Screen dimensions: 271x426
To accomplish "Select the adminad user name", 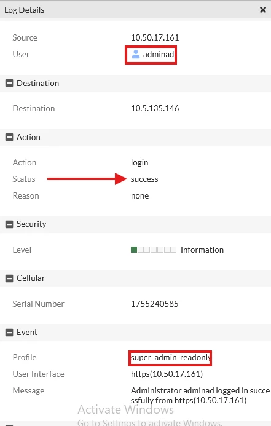I will pyautogui.click(x=159, y=54).
